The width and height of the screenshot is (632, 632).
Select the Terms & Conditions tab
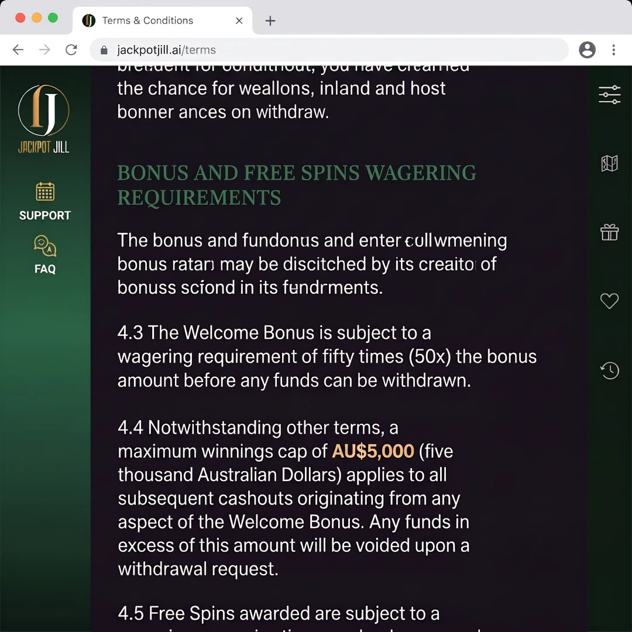pyautogui.click(x=163, y=20)
